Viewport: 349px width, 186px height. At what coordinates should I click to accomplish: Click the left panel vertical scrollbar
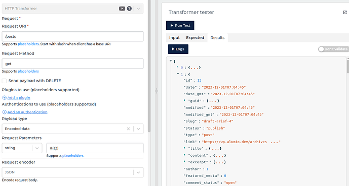pos(149,66)
